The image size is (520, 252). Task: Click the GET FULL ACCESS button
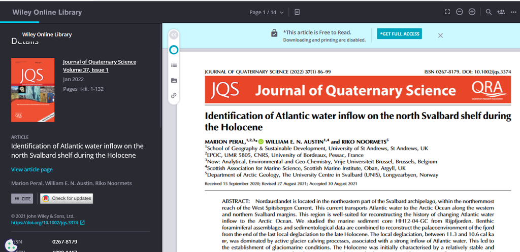tap(399, 34)
